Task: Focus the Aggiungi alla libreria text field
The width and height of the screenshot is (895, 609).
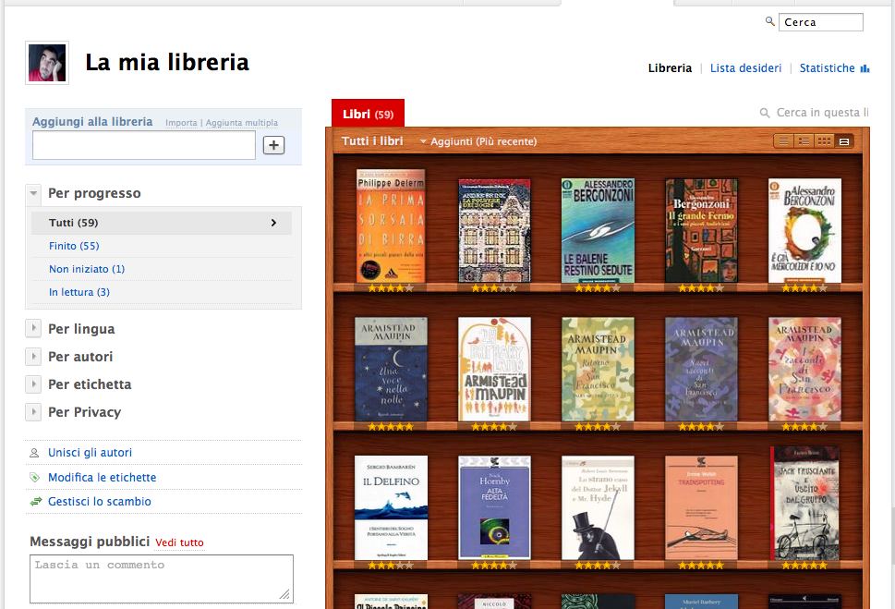Action: pyautogui.click(x=144, y=145)
